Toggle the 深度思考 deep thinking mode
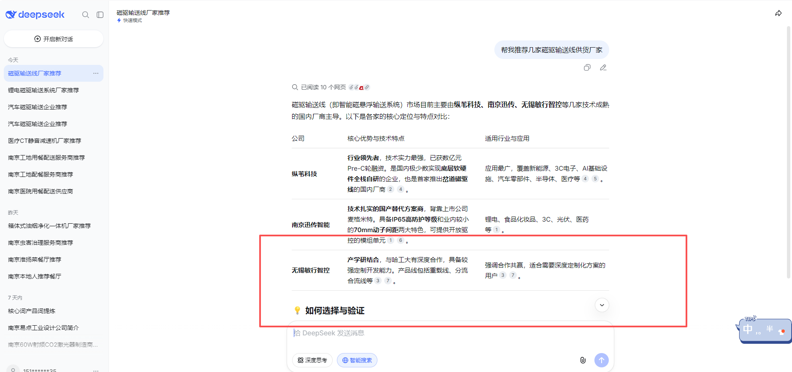This screenshot has width=792, height=372. (312, 360)
